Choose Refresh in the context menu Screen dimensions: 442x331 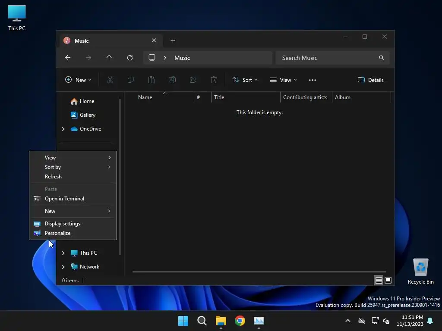tap(73, 177)
